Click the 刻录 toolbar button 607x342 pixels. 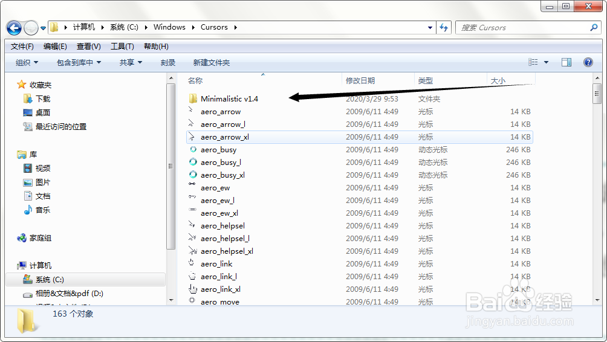168,63
